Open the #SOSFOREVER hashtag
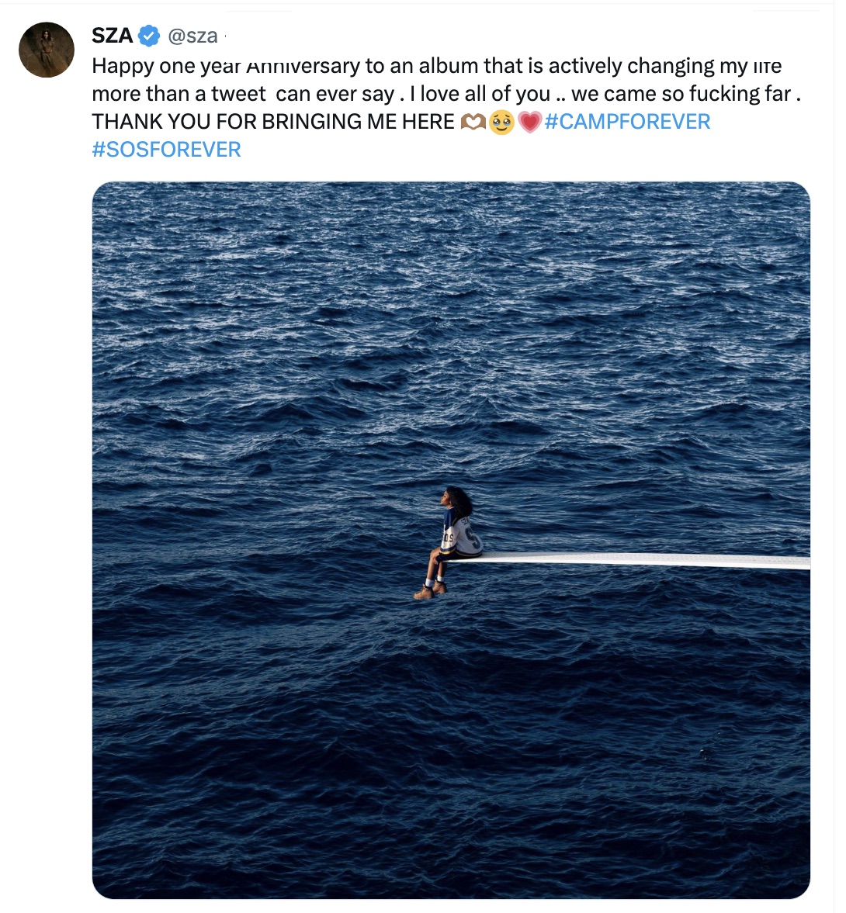This screenshot has width=846, height=913. tap(166, 150)
